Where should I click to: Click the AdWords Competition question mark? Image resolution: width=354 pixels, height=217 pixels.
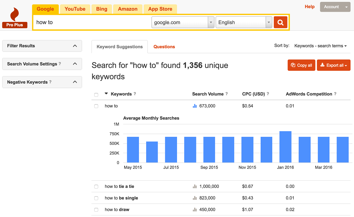(x=335, y=94)
